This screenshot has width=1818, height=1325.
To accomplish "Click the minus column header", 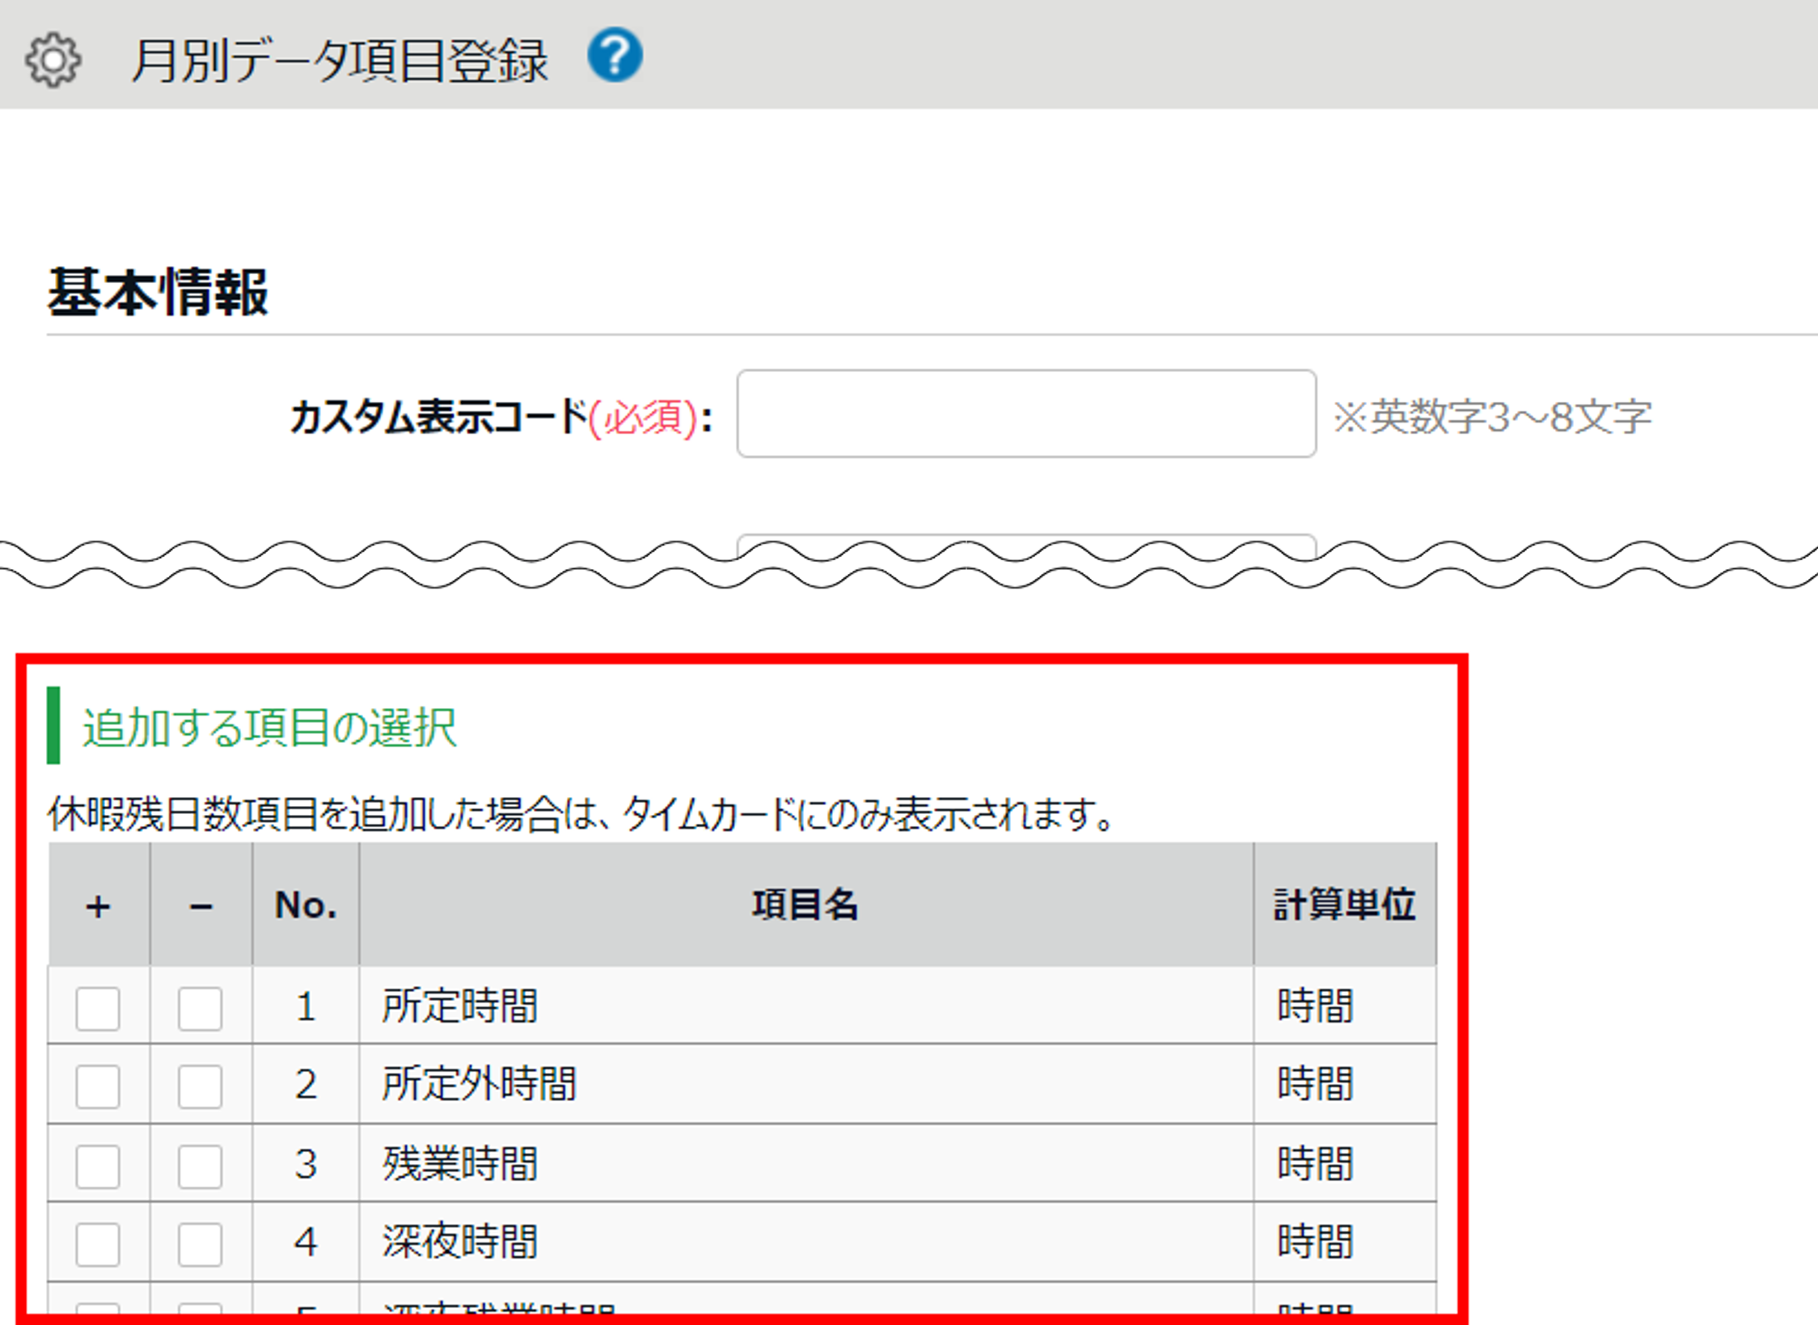I will 201,906.
